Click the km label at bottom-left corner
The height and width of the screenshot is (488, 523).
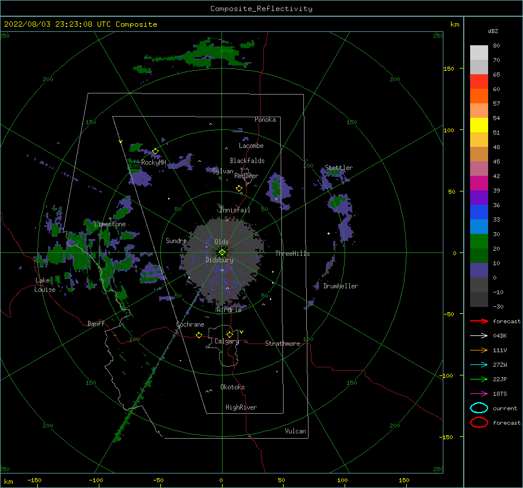(8, 482)
